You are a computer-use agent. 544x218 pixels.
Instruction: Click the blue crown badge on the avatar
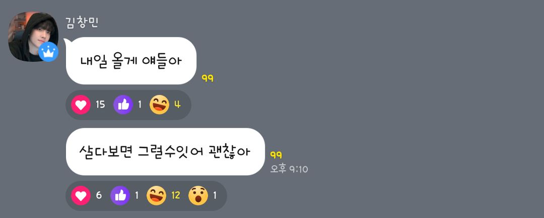pyautogui.click(x=48, y=52)
